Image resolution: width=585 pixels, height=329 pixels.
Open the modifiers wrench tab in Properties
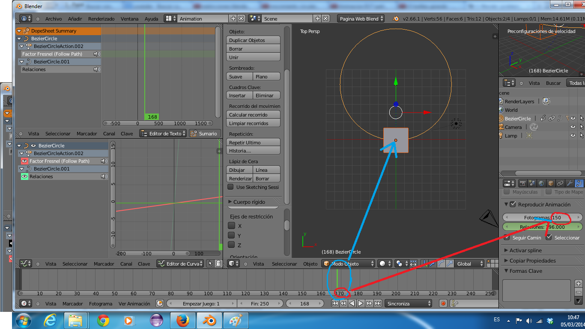click(570, 183)
